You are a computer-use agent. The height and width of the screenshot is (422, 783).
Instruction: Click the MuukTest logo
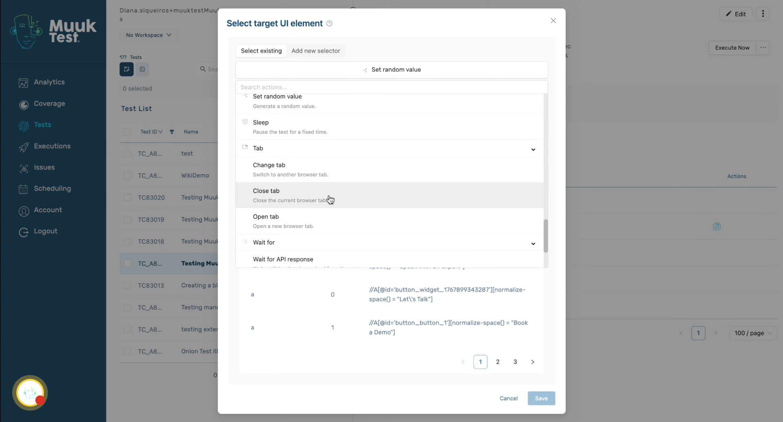pos(53,31)
